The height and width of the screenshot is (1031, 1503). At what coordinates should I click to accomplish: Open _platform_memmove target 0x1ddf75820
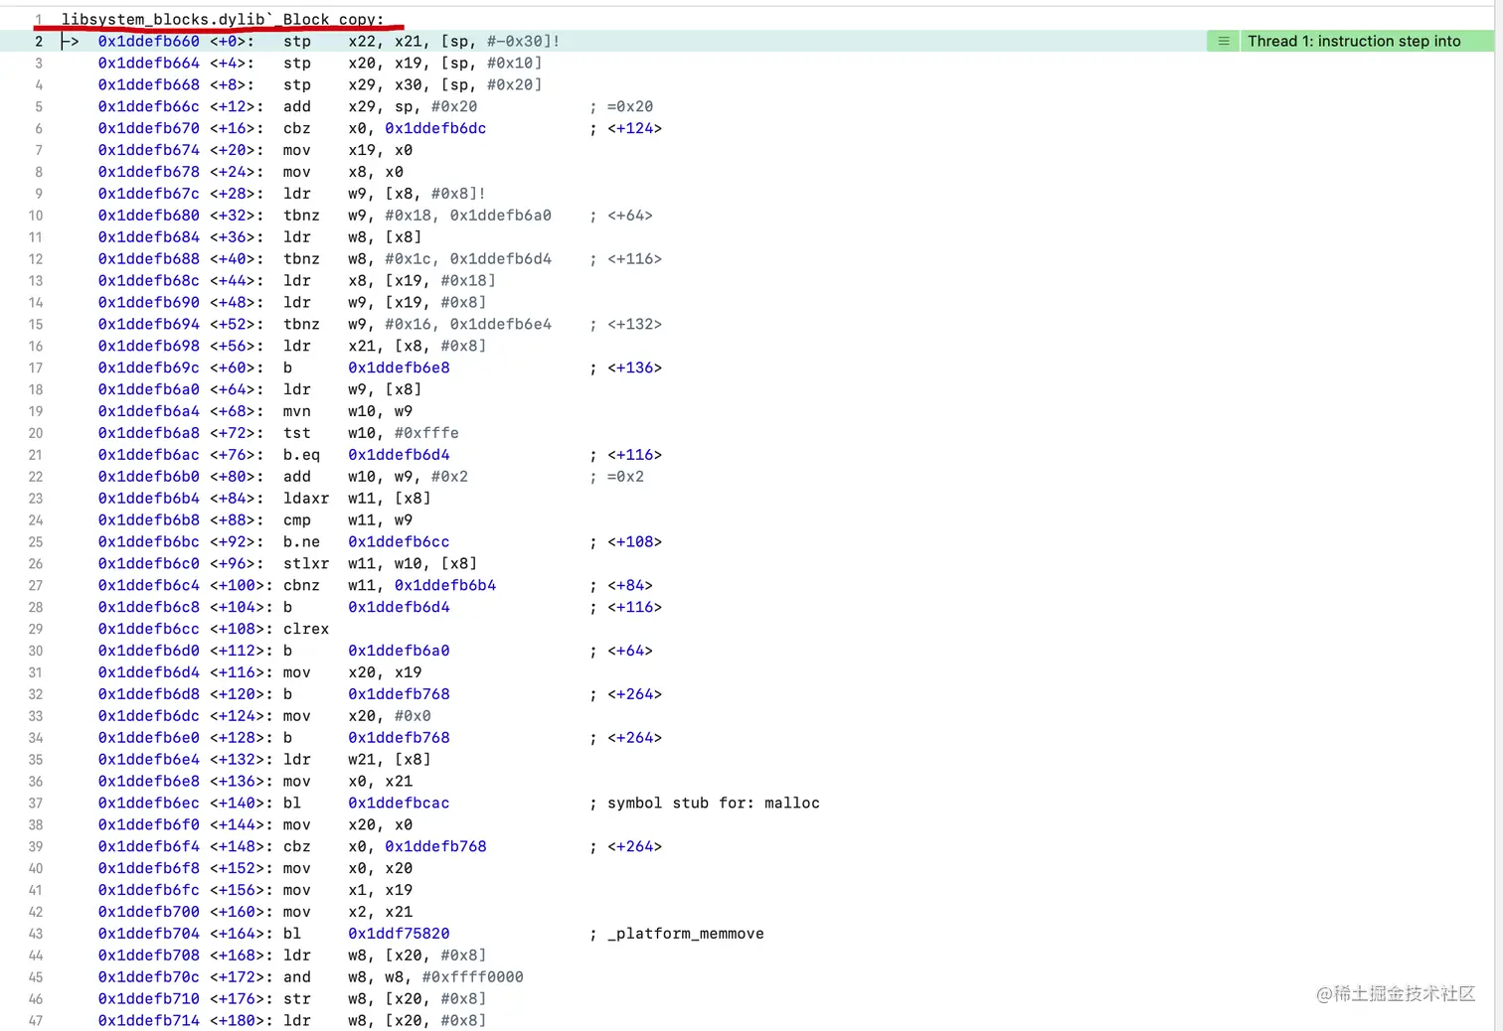tap(399, 933)
